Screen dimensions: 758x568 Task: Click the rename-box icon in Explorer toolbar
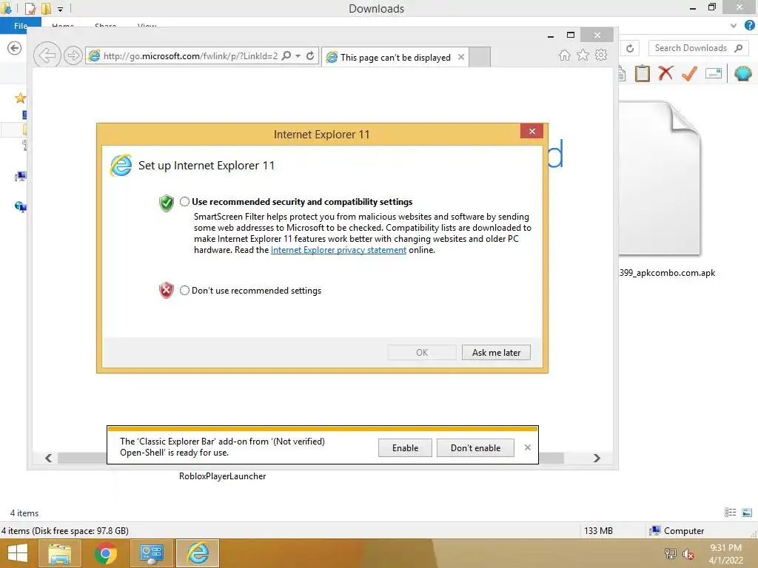pyautogui.click(x=714, y=73)
